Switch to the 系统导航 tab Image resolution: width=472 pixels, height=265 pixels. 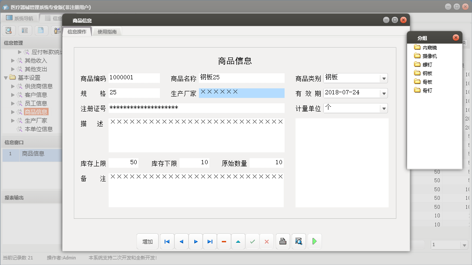(19, 18)
